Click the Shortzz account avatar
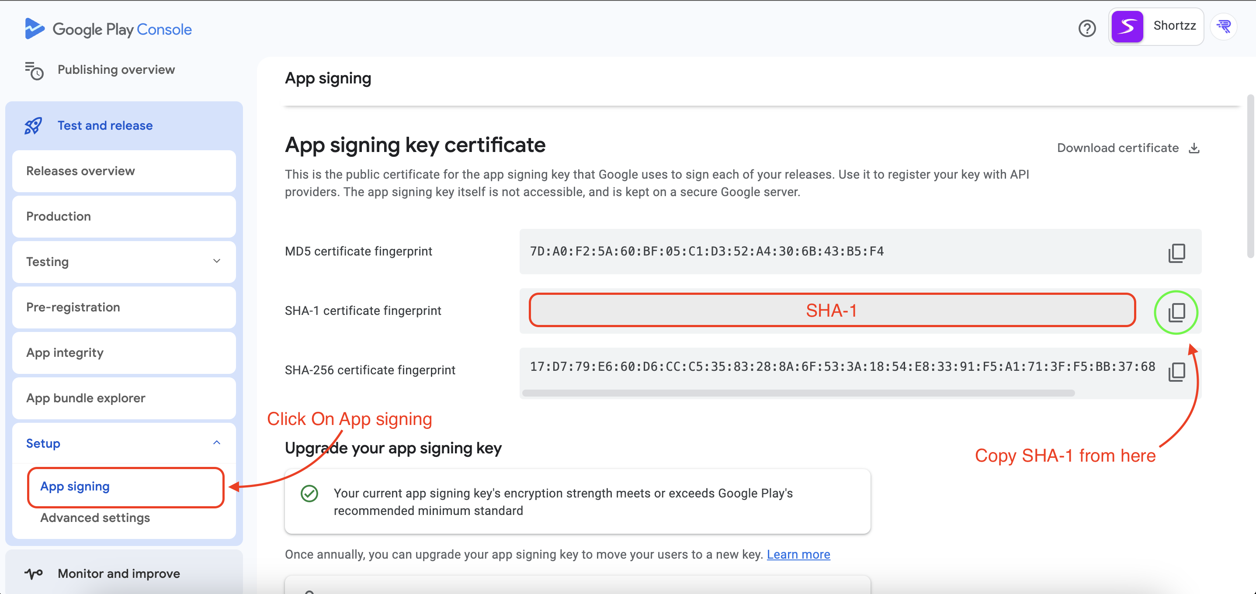 coord(1127,26)
